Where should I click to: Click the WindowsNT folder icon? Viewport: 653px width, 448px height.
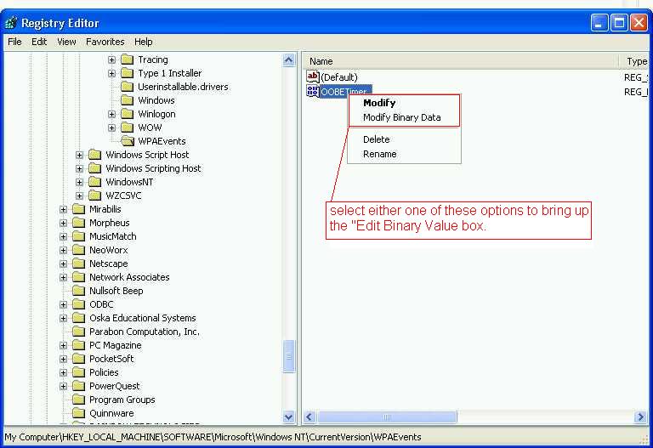tap(95, 182)
